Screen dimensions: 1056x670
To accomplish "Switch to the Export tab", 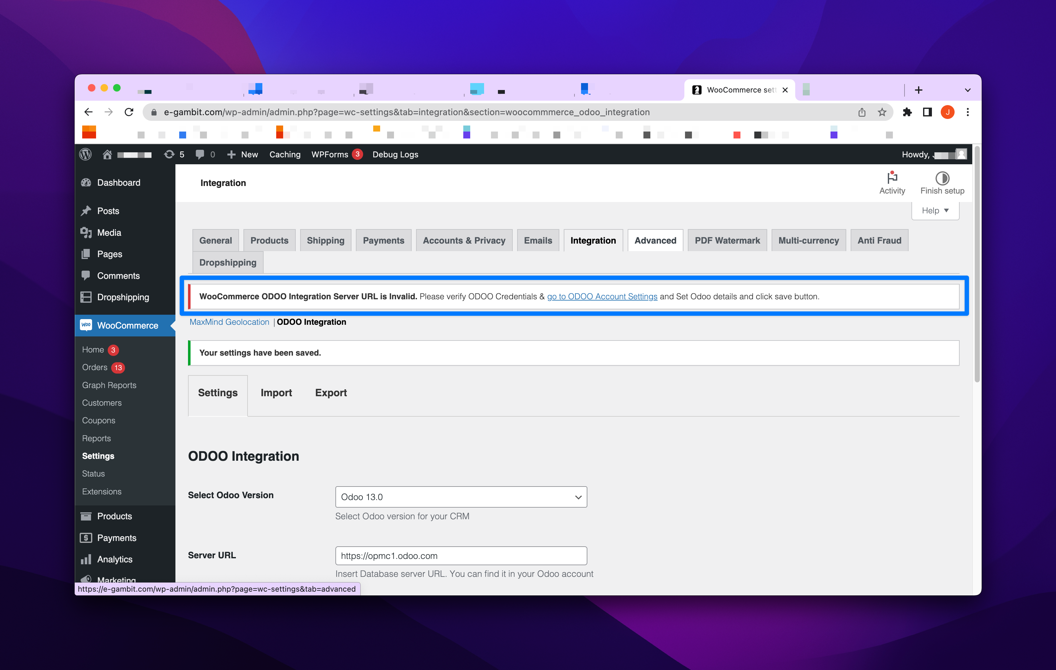I will (331, 393).
